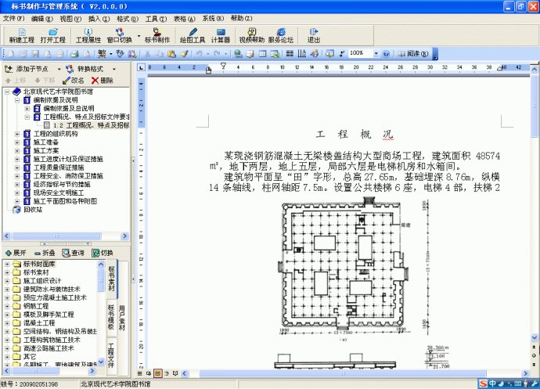The height and width of the screenshot is (389, 540).
Task: Switch to the 工程文件 vertical tab
Action: pyautogui.click(x=111, y=355)
